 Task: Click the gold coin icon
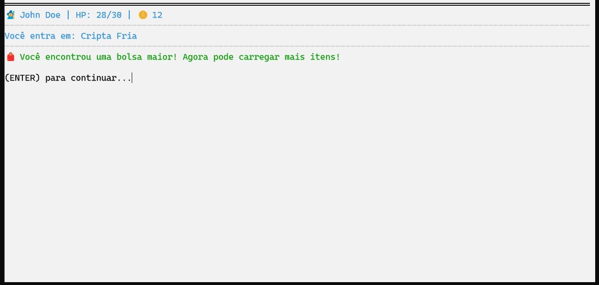click(x=143, y=15)
